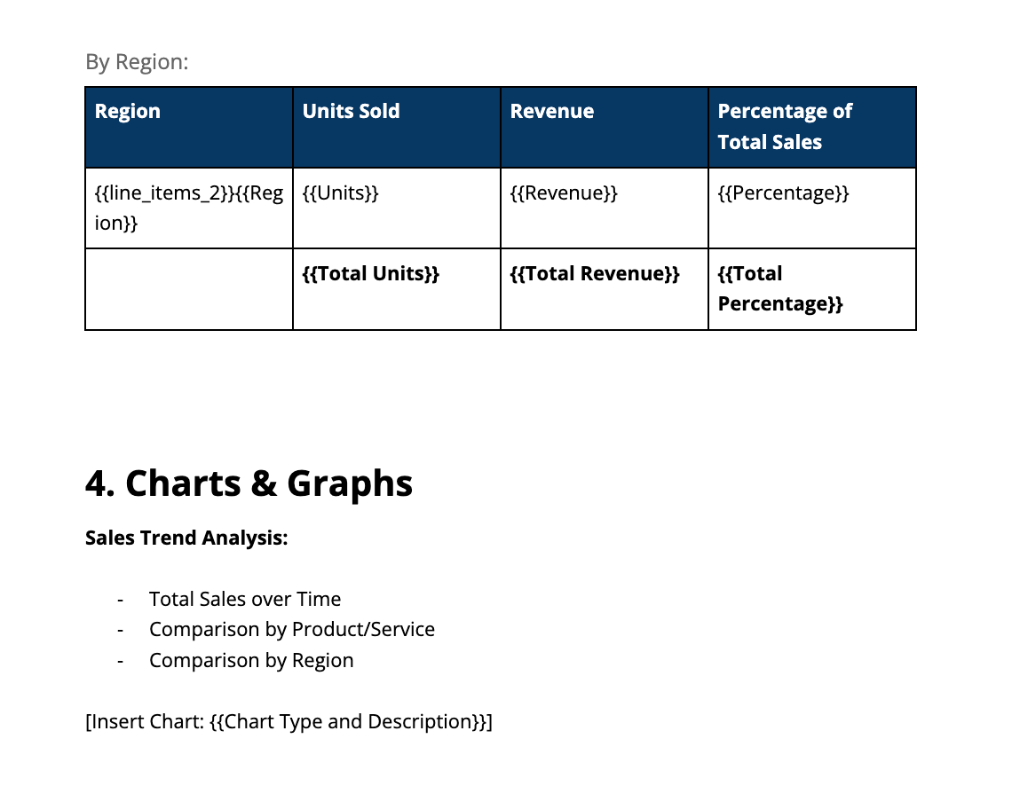Click the "4. Charts & Graphs" heading

pos(249,483)
